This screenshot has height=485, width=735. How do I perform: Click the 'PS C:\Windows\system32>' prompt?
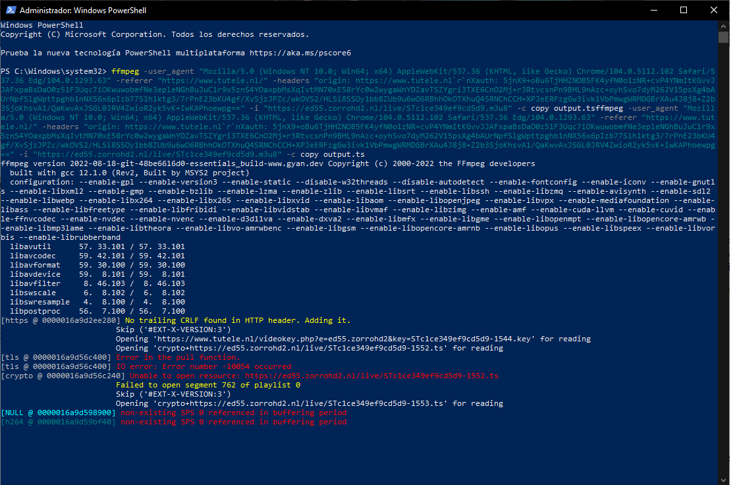coord(54,71)
